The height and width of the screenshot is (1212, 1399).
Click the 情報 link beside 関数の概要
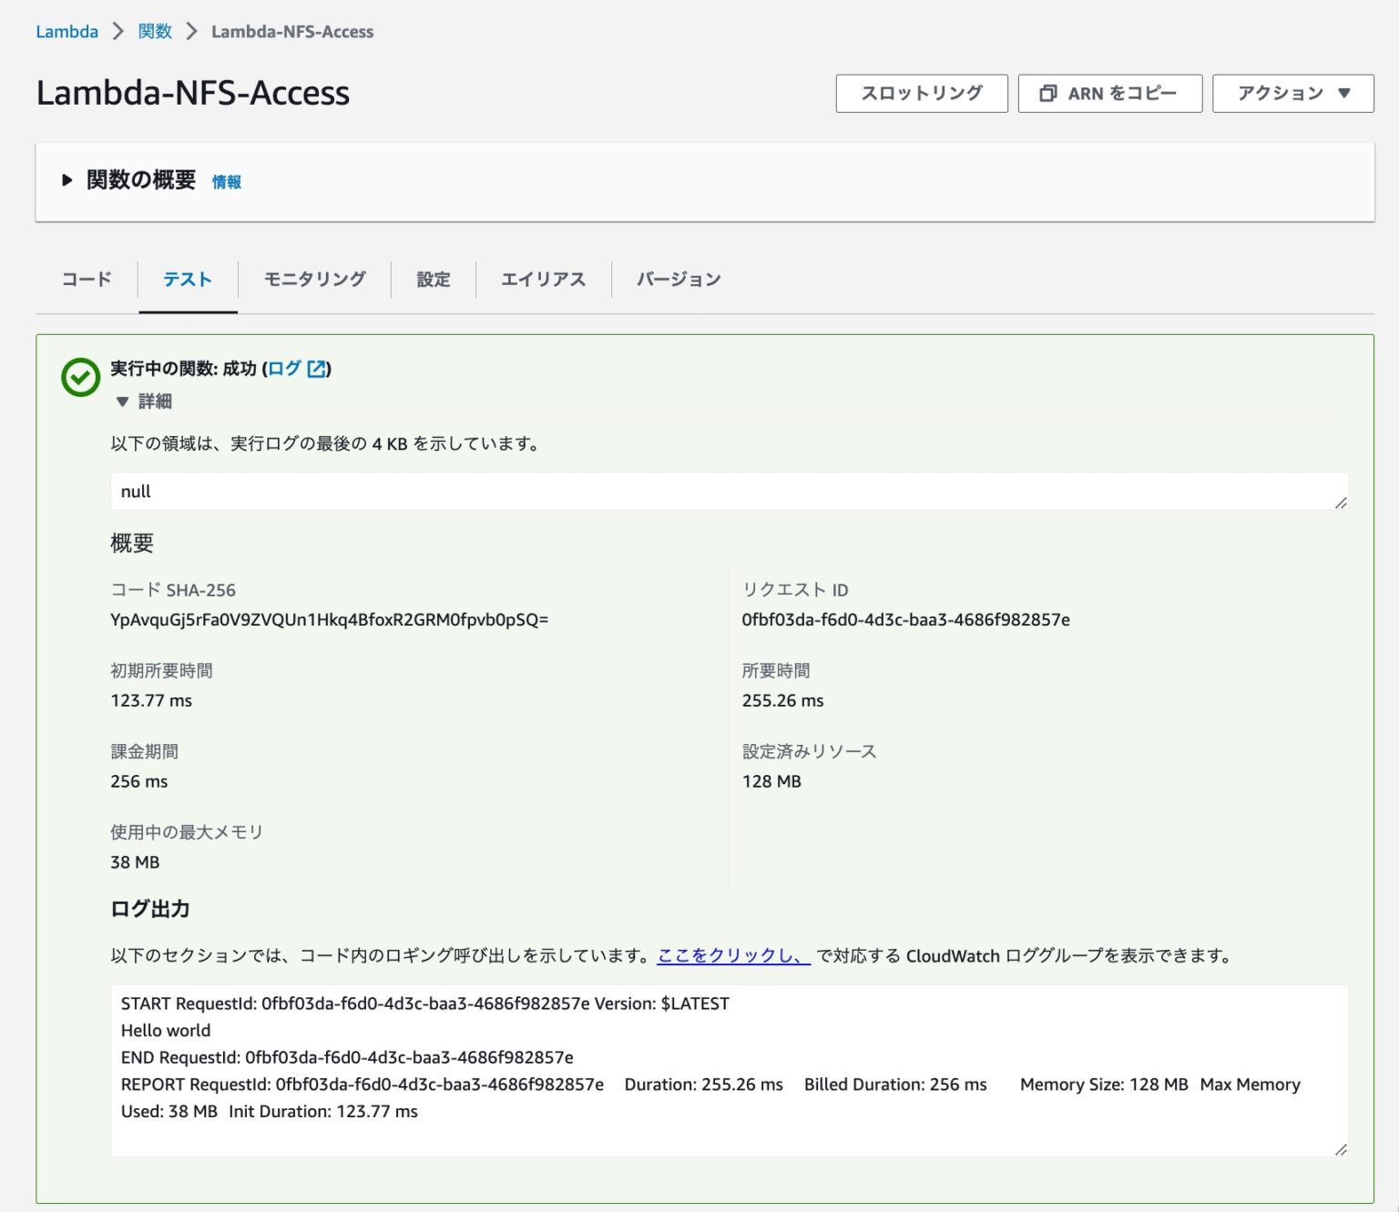[x=226, y=181]
